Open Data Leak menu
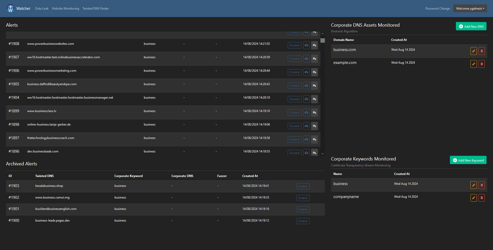Image resolution: width=493 pixels, height=250 pixels. pos(42,9)
